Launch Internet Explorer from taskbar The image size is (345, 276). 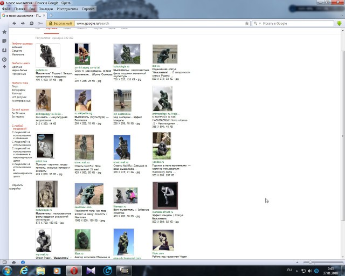coord(24,270)
